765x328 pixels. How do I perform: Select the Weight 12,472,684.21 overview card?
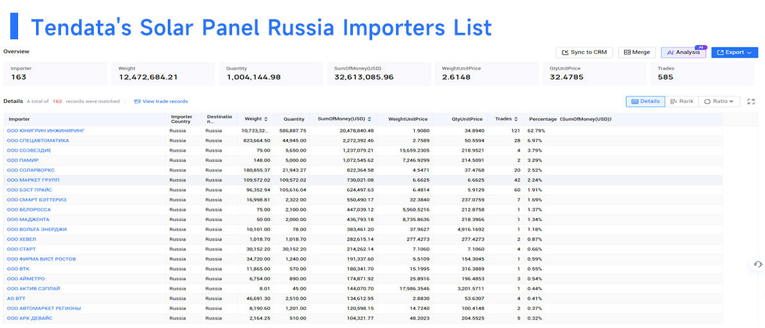[163, 74]
